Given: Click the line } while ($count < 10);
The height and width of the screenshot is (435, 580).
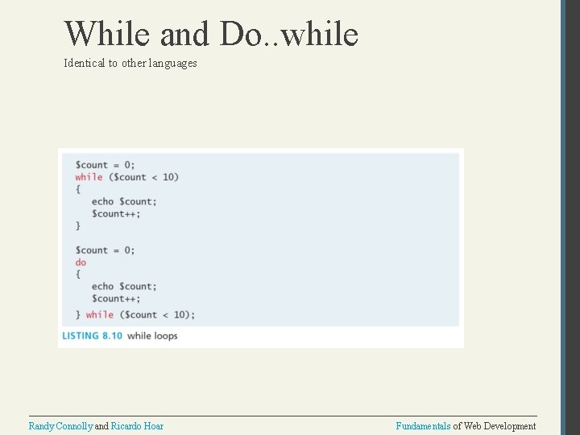Looking at the screenshot, I should [135, 315].
